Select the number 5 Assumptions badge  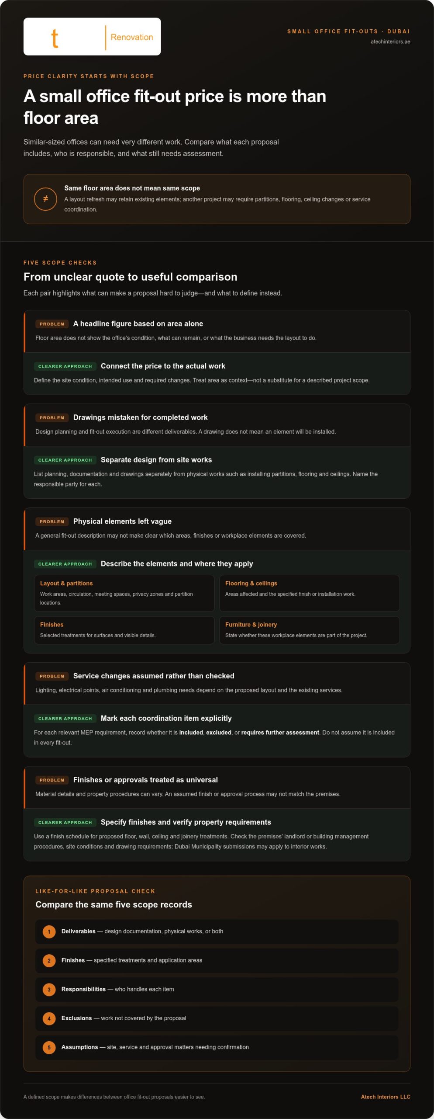(x=49, y=1047)
